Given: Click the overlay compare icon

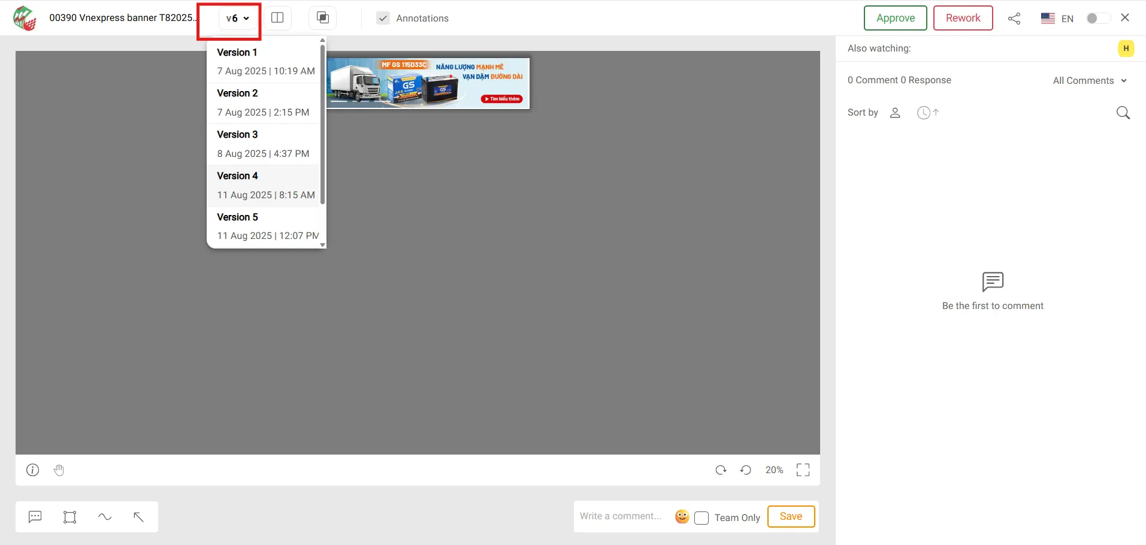Looking at the screenshot, I should click(323, 18).
